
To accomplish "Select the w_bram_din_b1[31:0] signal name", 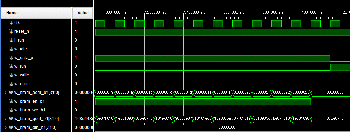I will (x=35, y=127).
